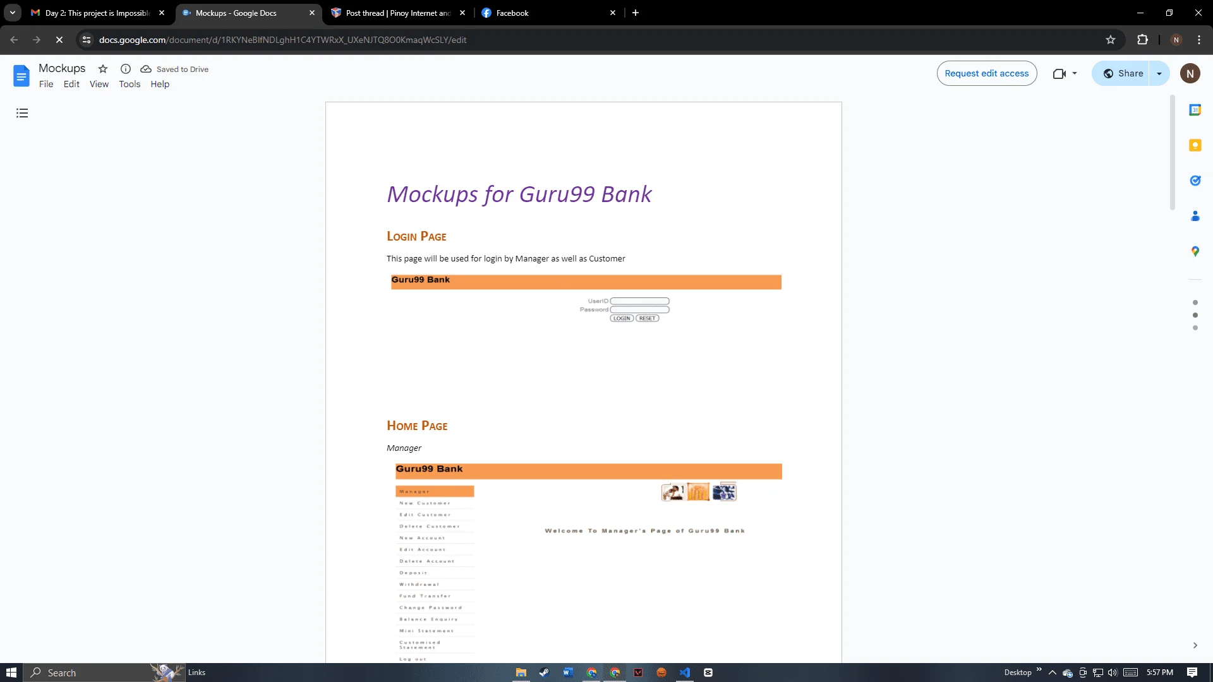
Task: Open the Google Maps side panel
Action: [1195, 251]
